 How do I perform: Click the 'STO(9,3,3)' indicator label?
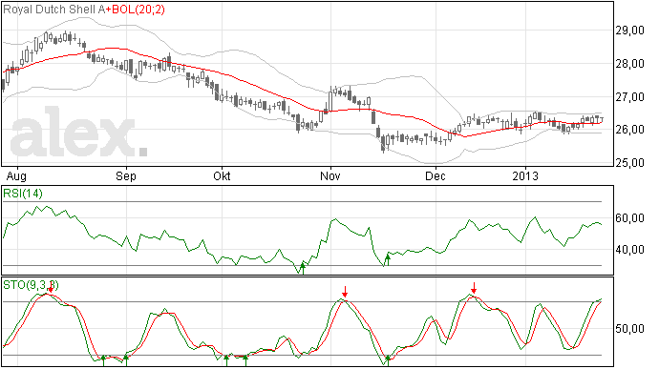pos(31,285)
